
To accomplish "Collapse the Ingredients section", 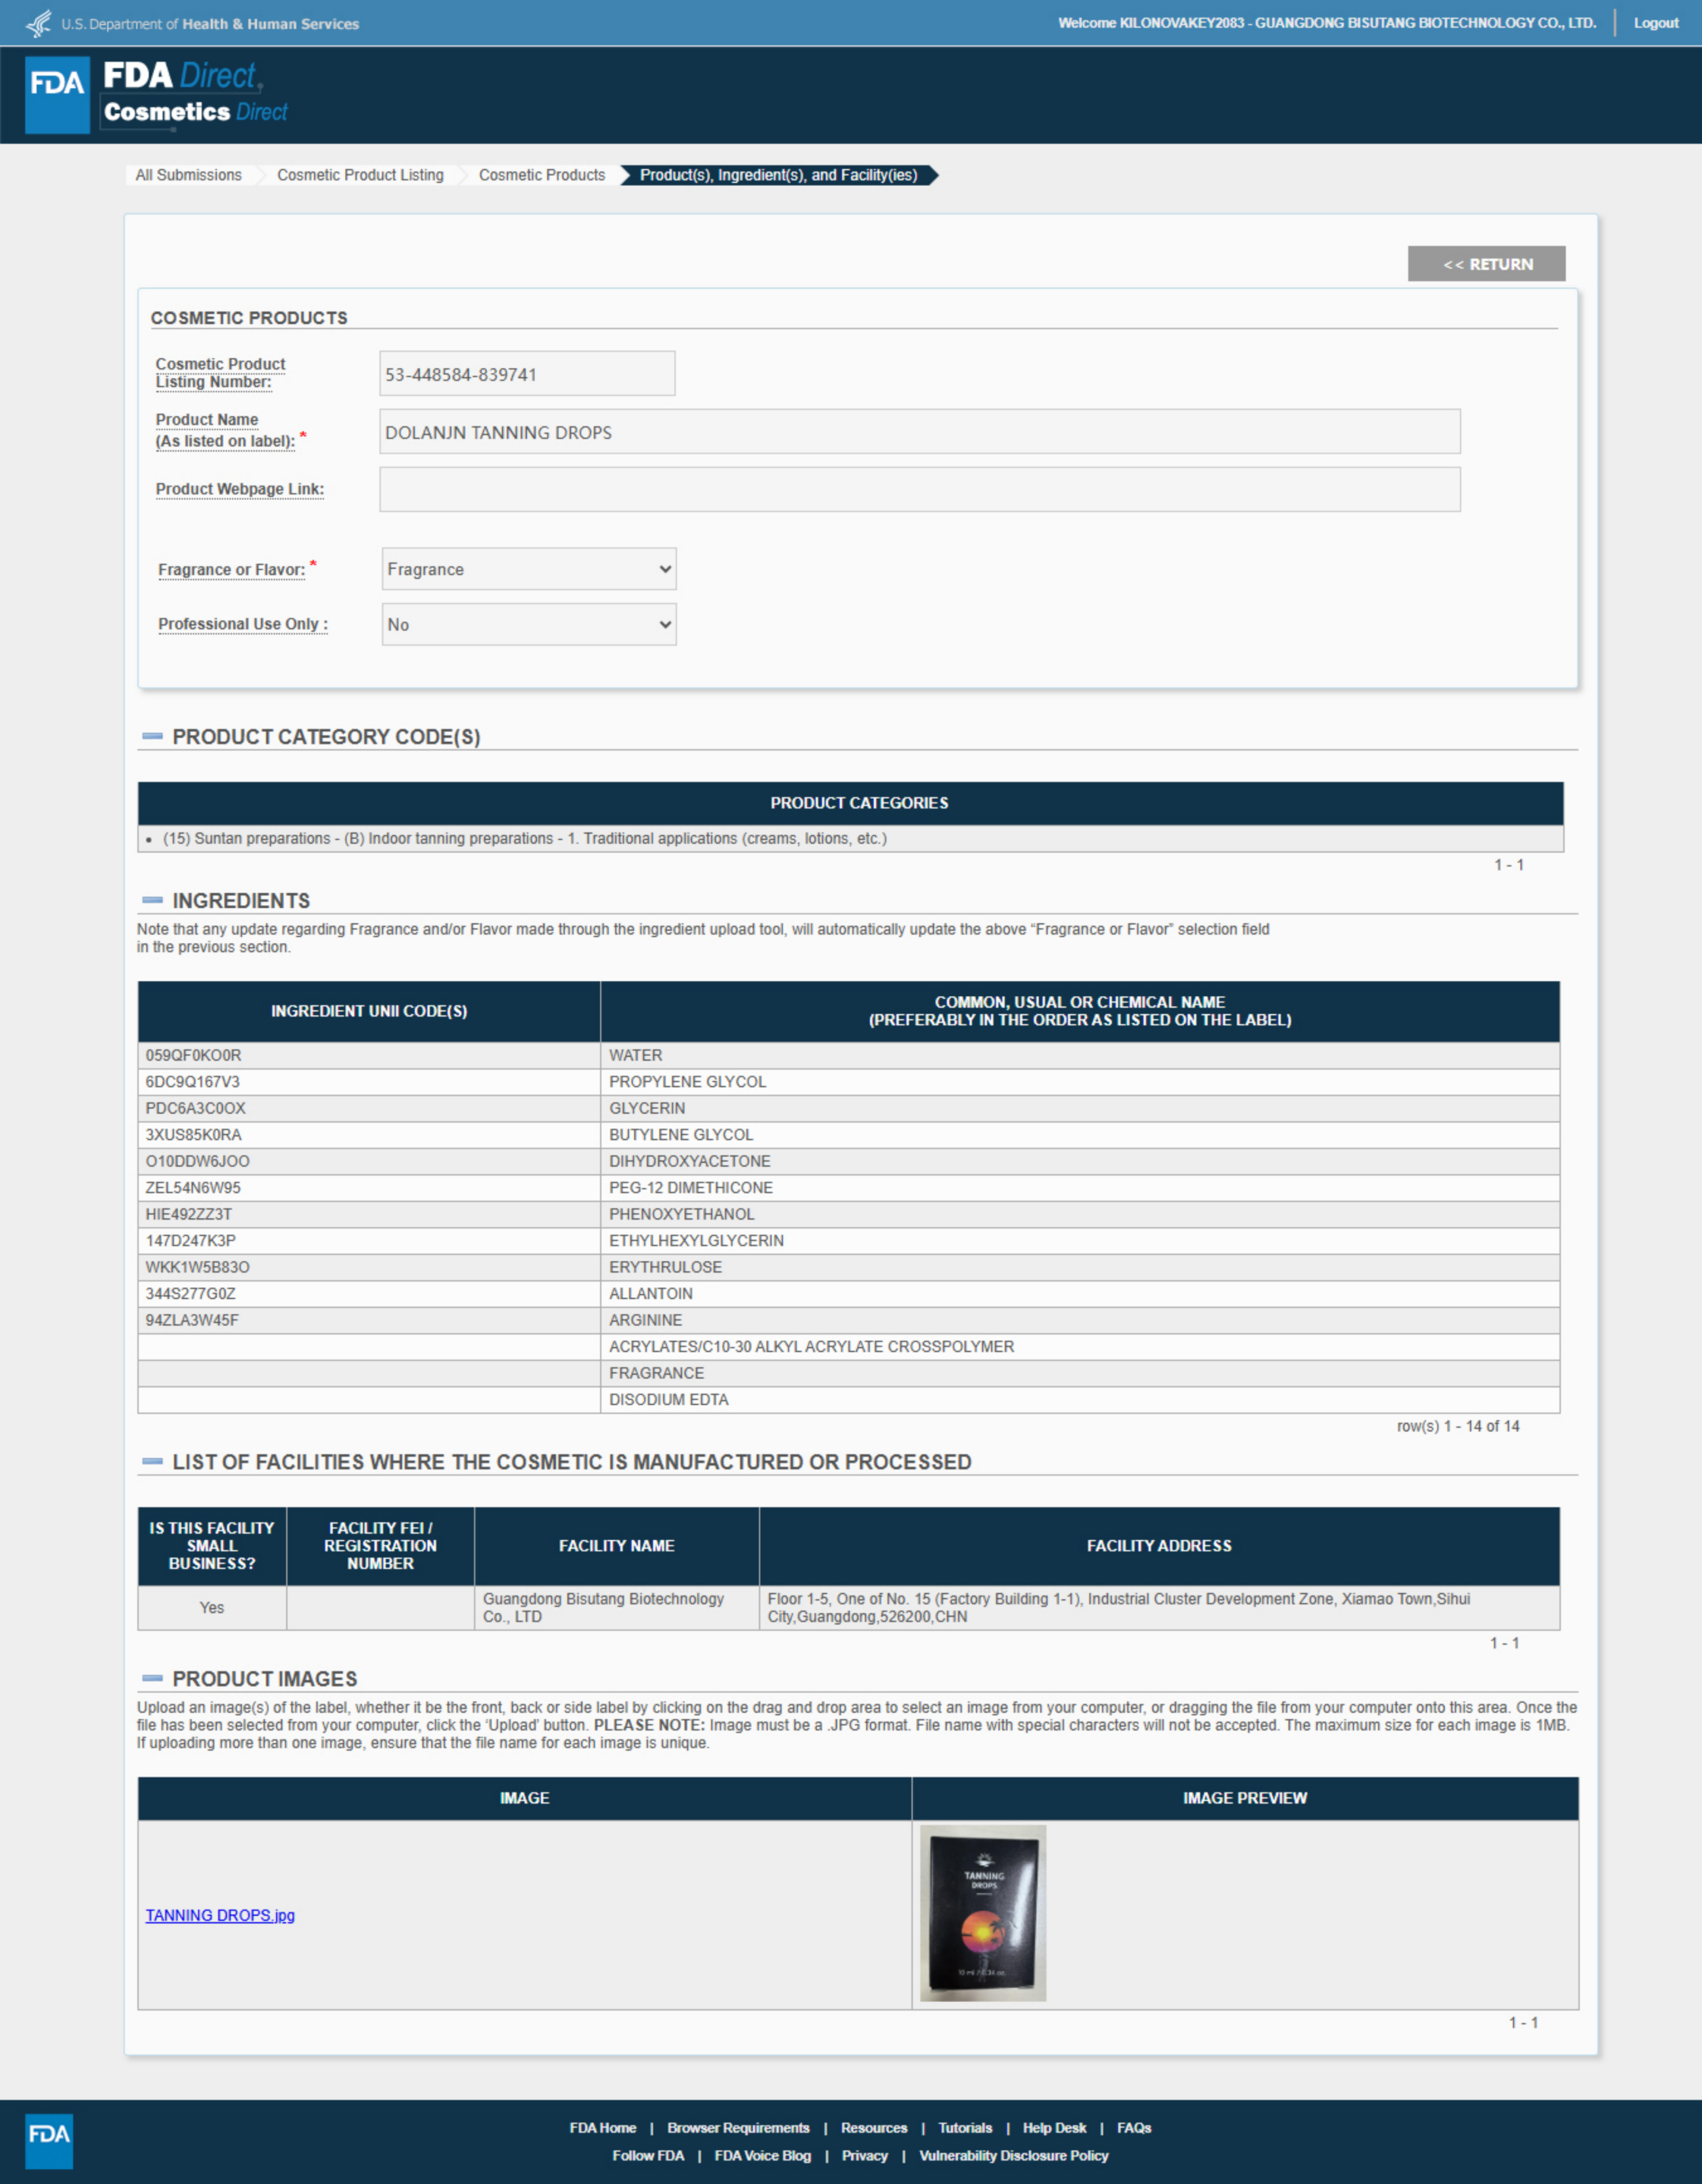I will coord(152,900).
